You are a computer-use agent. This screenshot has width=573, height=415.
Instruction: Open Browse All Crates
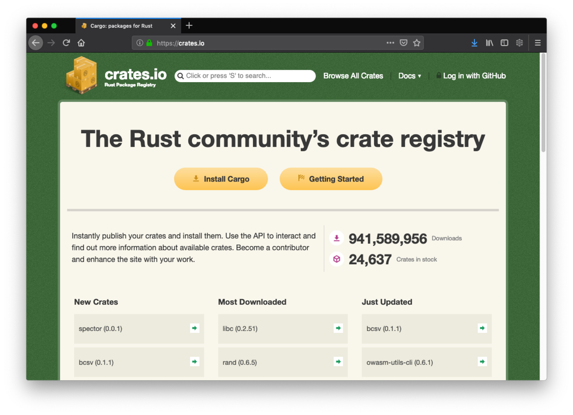point(353,76)
